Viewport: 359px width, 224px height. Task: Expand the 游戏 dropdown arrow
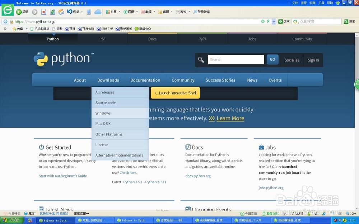189,12
